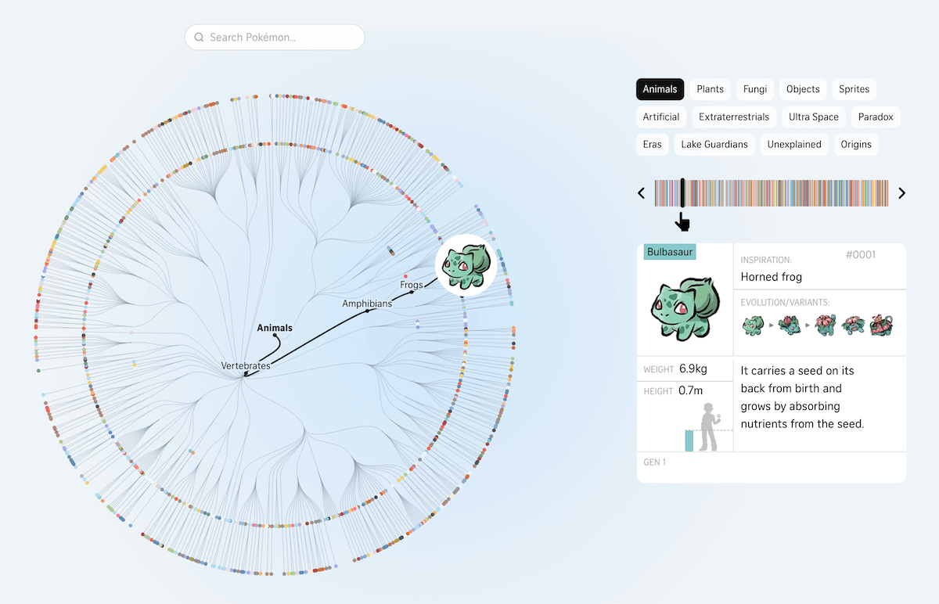The height and width of the screenshot is (604, 939).
Task: Select Ivysaur in the evolution chain
Action: (790, 325)
